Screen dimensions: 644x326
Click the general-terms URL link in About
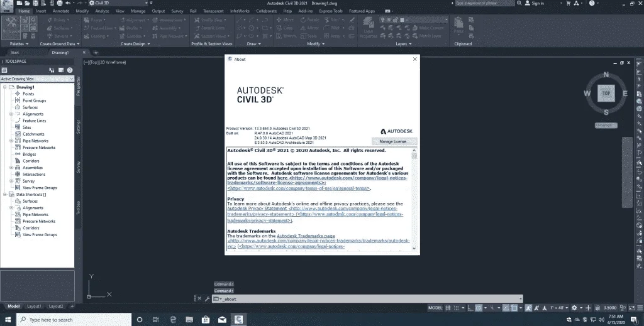pos(299,188)
